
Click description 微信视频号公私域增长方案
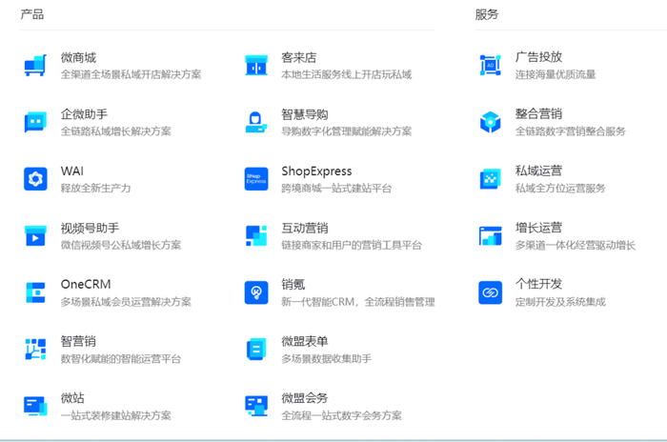[x=121, y=245]
